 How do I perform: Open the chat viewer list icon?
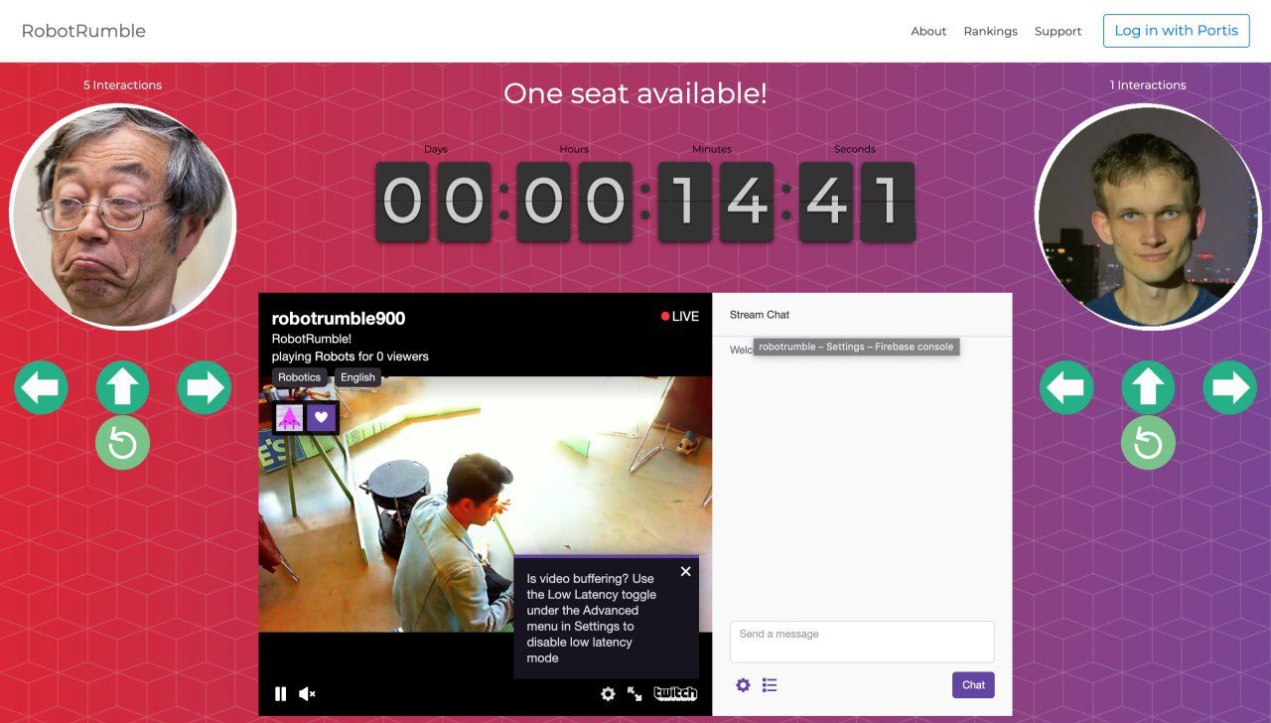coord(770,685)
